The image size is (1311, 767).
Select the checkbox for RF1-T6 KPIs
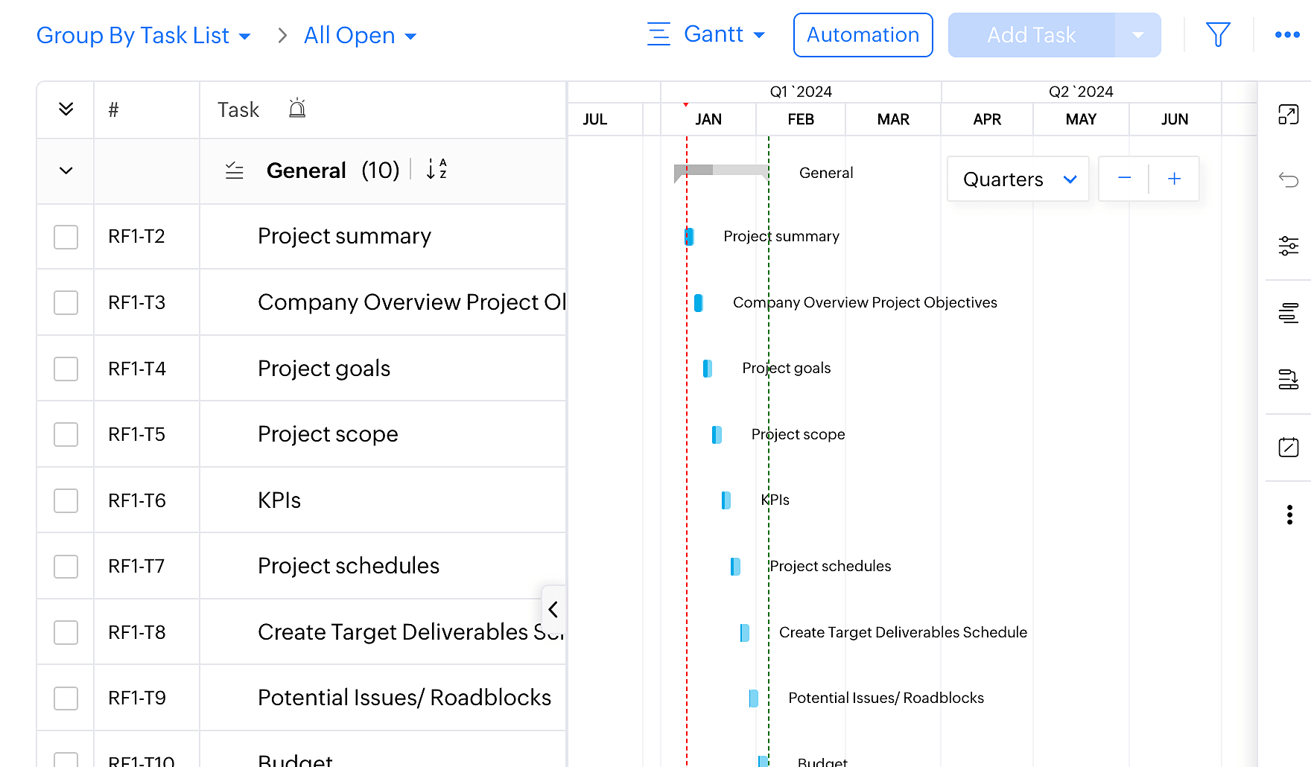coord(66,500)
